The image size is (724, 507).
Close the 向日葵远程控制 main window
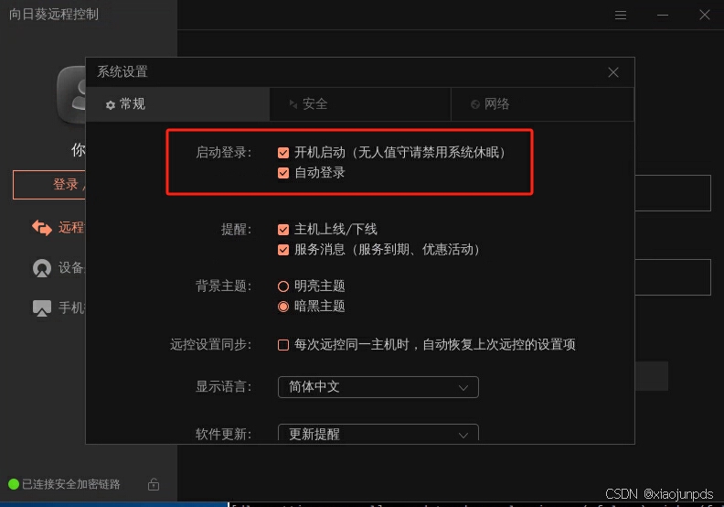tap(705, 15)
